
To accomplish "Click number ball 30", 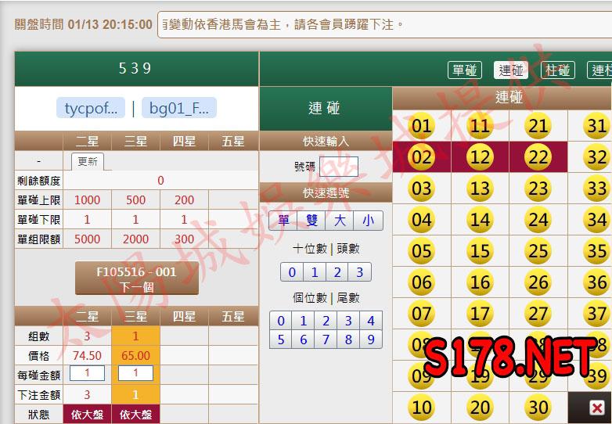I will 538,408.
